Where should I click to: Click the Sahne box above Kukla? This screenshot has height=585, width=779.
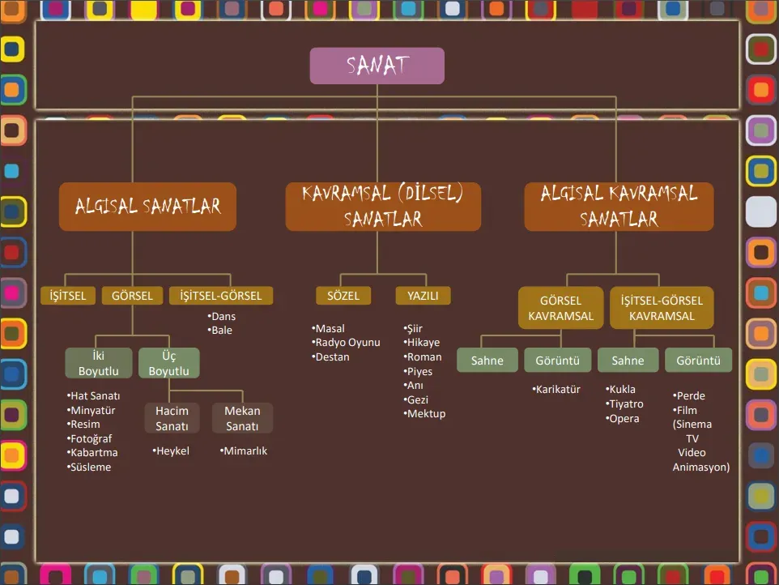(x=628, y=361)
